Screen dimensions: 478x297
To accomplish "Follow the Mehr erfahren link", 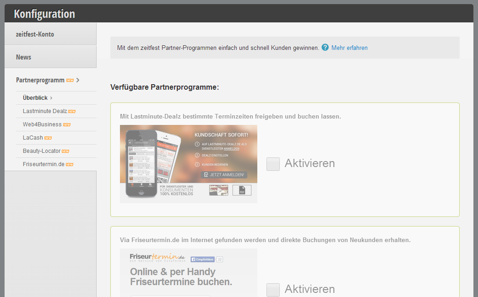I will pyautogui.click(x=349, y=48).
